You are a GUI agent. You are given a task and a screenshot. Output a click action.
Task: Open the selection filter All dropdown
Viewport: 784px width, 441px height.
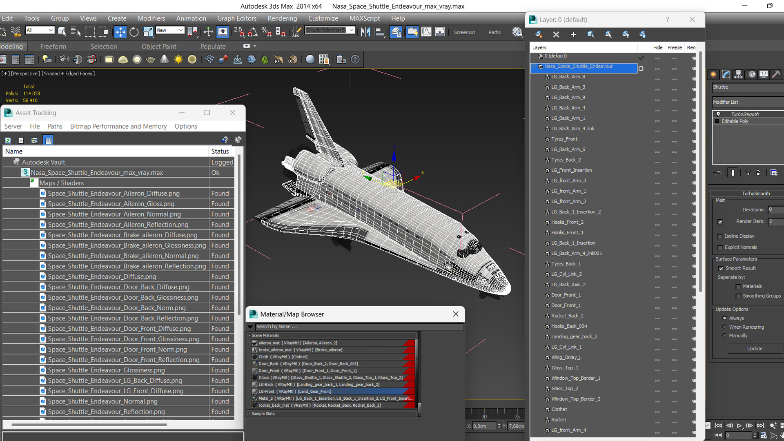point(40,30)
